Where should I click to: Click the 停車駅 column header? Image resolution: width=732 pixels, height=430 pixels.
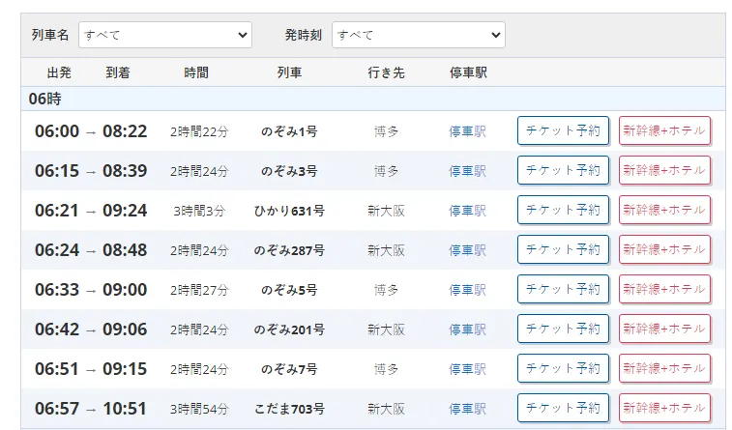click(x=468, y=72)
